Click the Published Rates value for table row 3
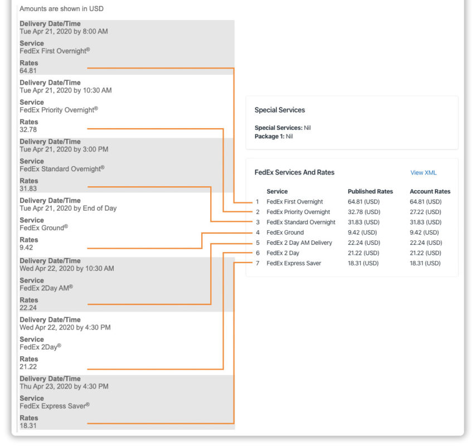This screenshot has width=476, height=446. 363,222
